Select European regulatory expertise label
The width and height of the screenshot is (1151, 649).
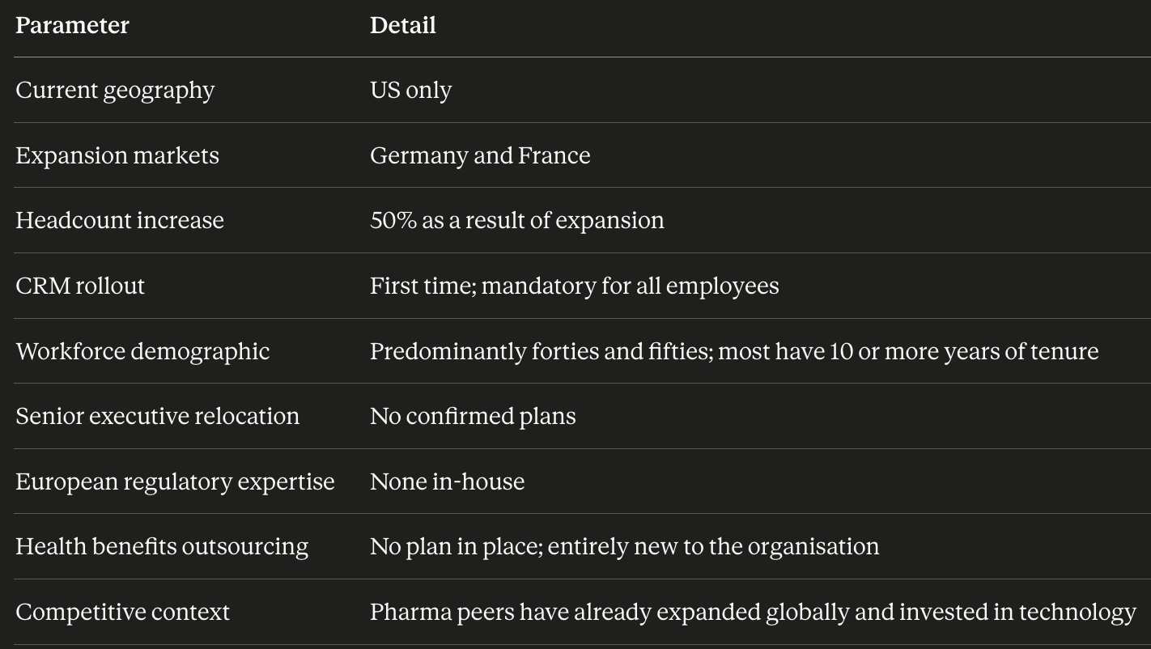(x=175, y=481)
